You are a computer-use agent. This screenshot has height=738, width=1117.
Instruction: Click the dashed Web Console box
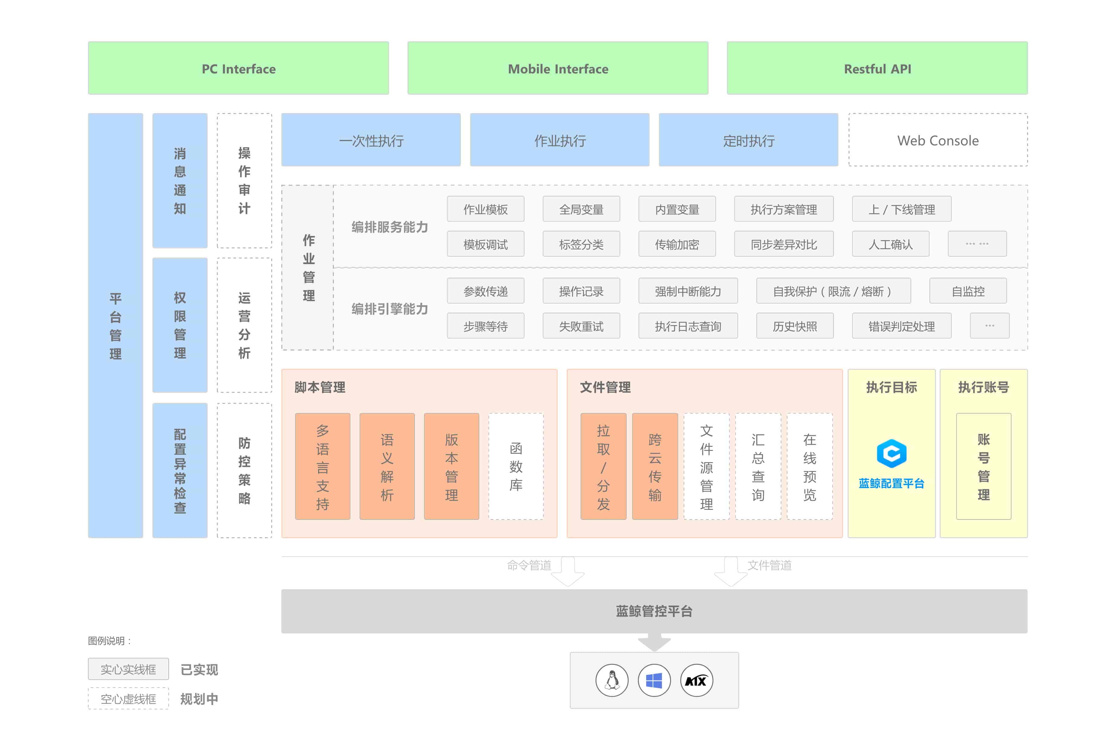coord(938,140)
